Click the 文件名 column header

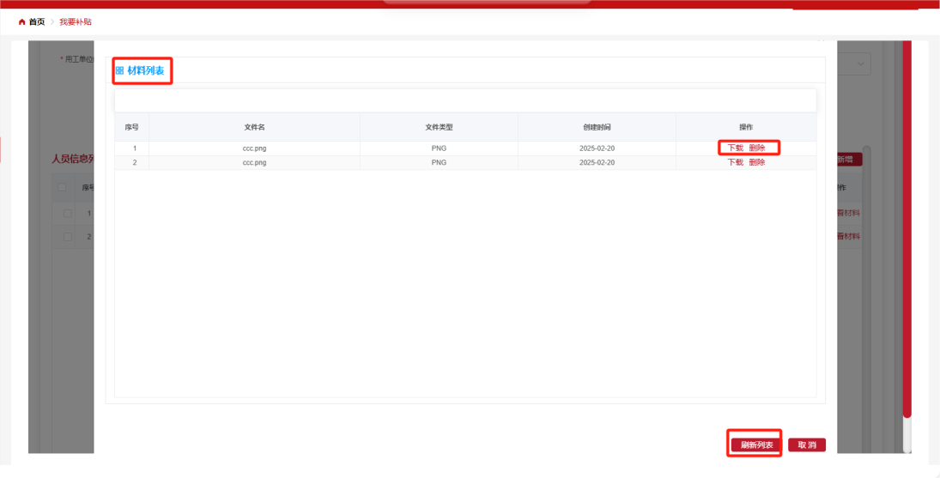tap(254, 127)
